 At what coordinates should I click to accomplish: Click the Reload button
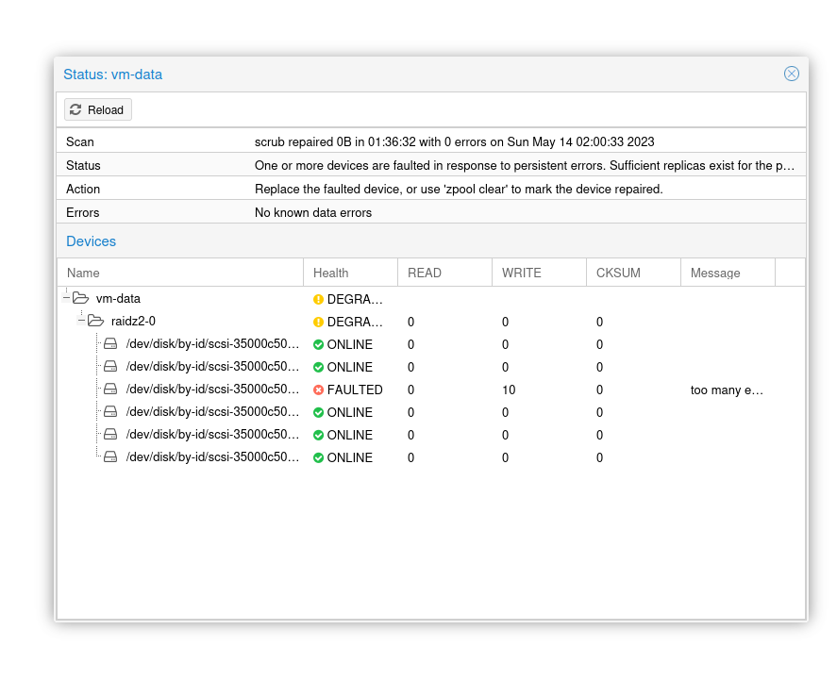point(98,109)
